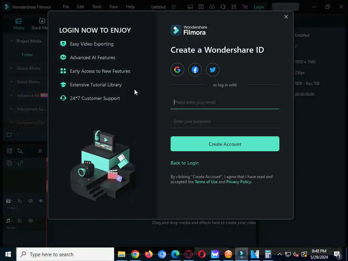Open Firefox from taskbar
The width and height of the screenshot is (348, 261).
coord(149,254)
